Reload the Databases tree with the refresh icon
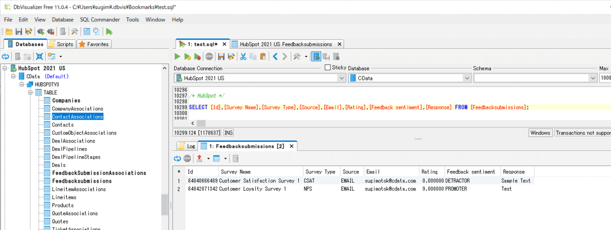Image resolution: width=611 pixels, height=230 pixels. click(x=6, y=56)
